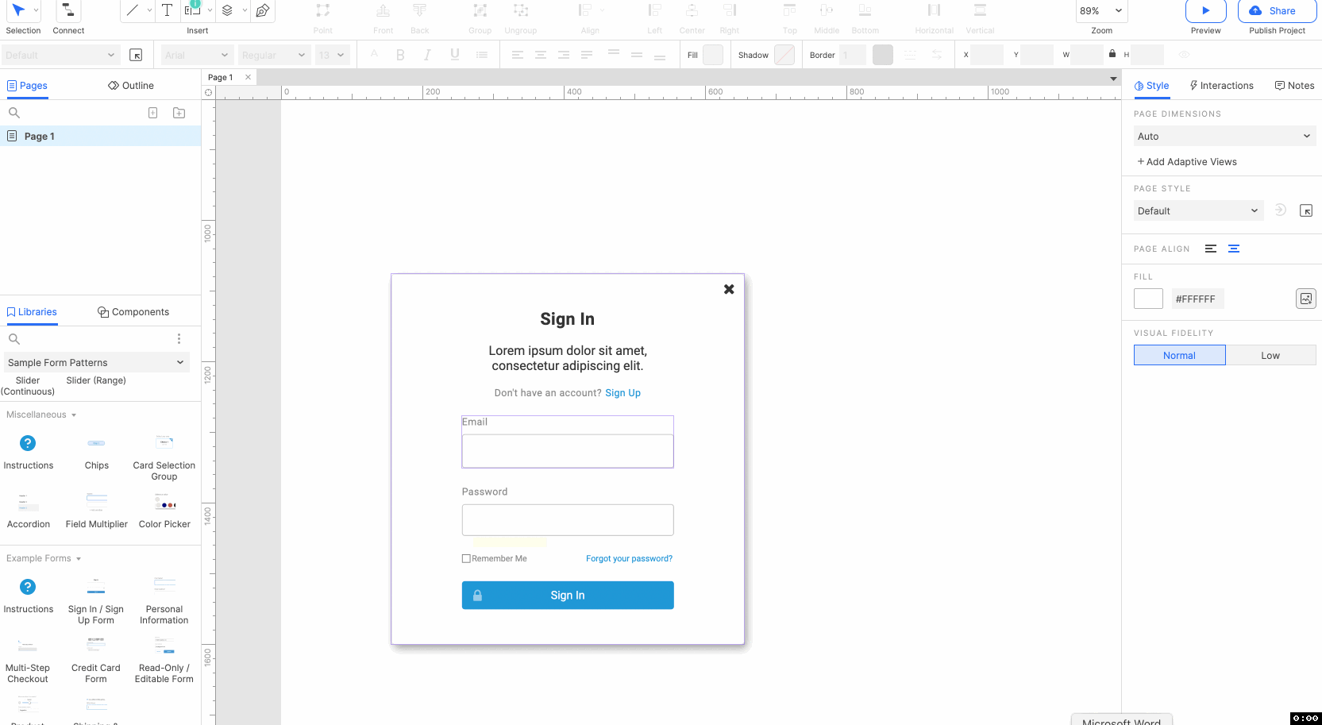
Task: Click the add page icon
Action: pyautogui.click(x=152, y=113)
